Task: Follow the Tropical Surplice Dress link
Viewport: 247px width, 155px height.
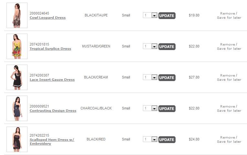Action: (x=50, y=49)
